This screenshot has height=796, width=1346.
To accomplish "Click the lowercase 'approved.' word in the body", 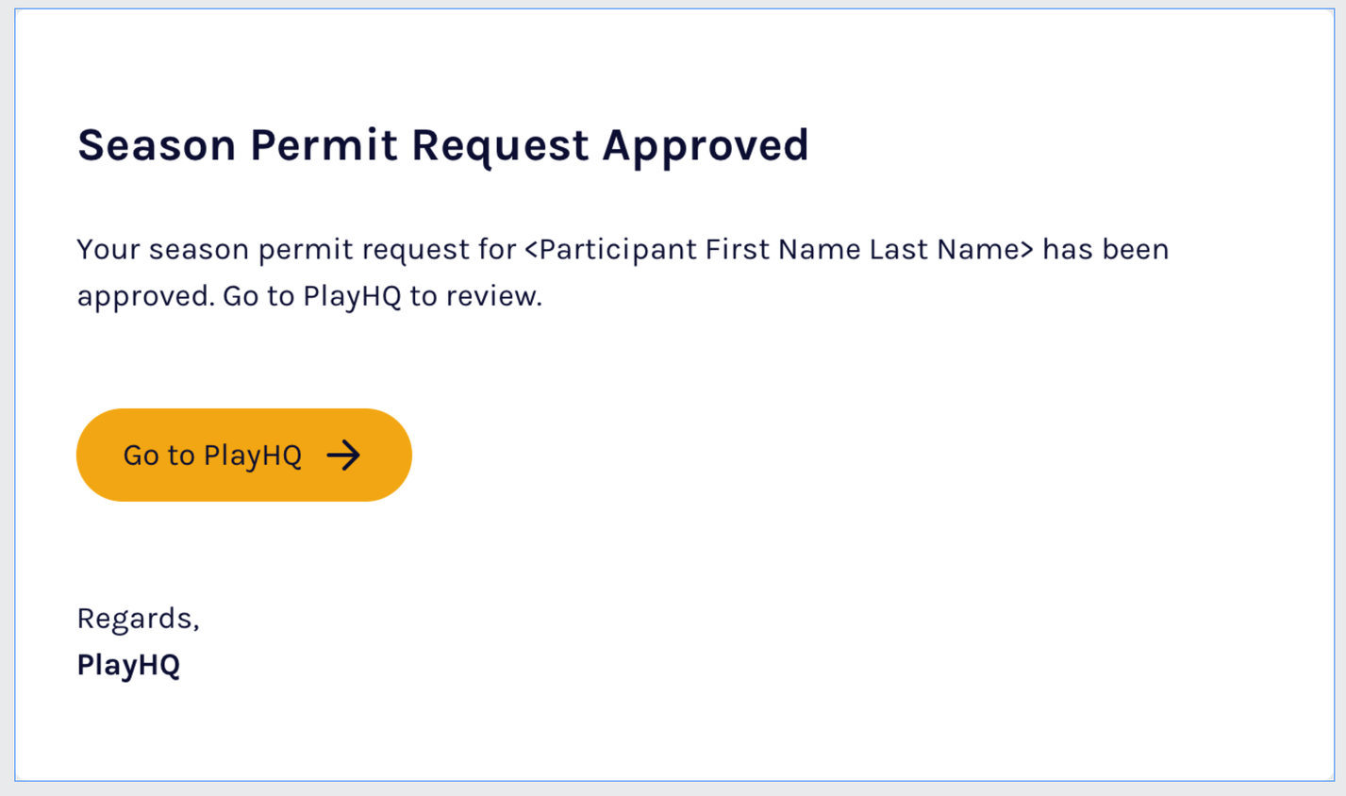I will [x=145, y=297].
